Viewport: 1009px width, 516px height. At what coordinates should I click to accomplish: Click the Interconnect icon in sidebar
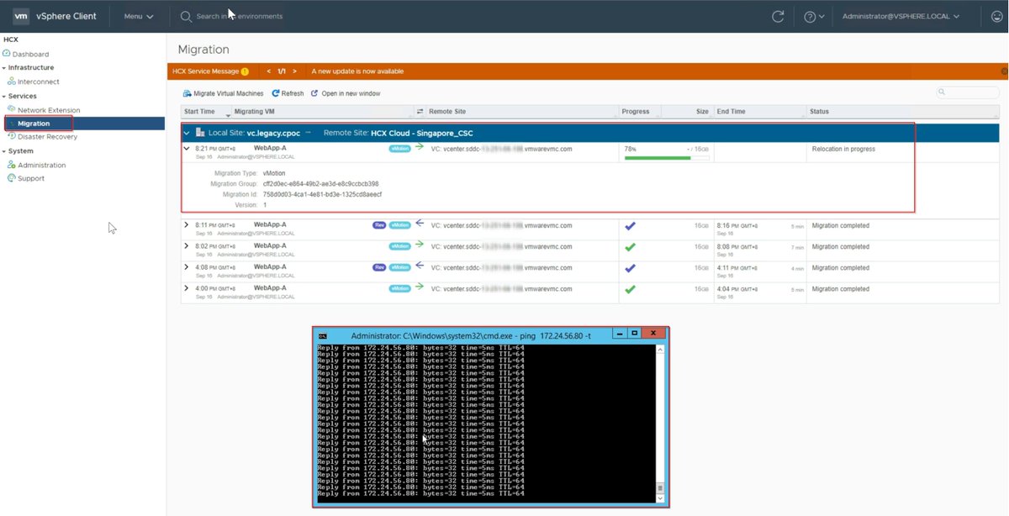(x=12, y=82)
